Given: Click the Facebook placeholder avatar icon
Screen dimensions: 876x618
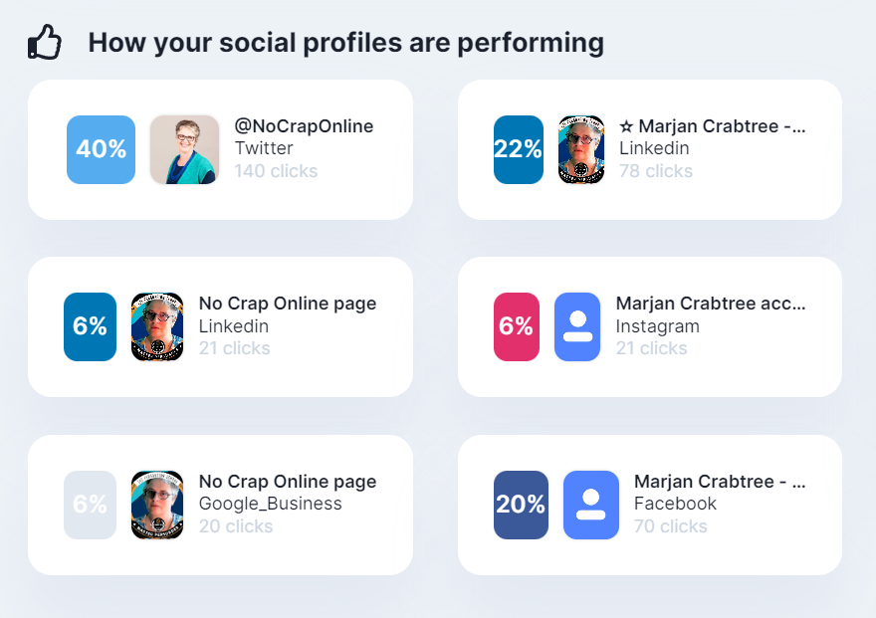Looking at the screenshot, I should pos(591,505).
